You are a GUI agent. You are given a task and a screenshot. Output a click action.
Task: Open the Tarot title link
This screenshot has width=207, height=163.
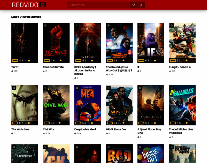point(15,67)
